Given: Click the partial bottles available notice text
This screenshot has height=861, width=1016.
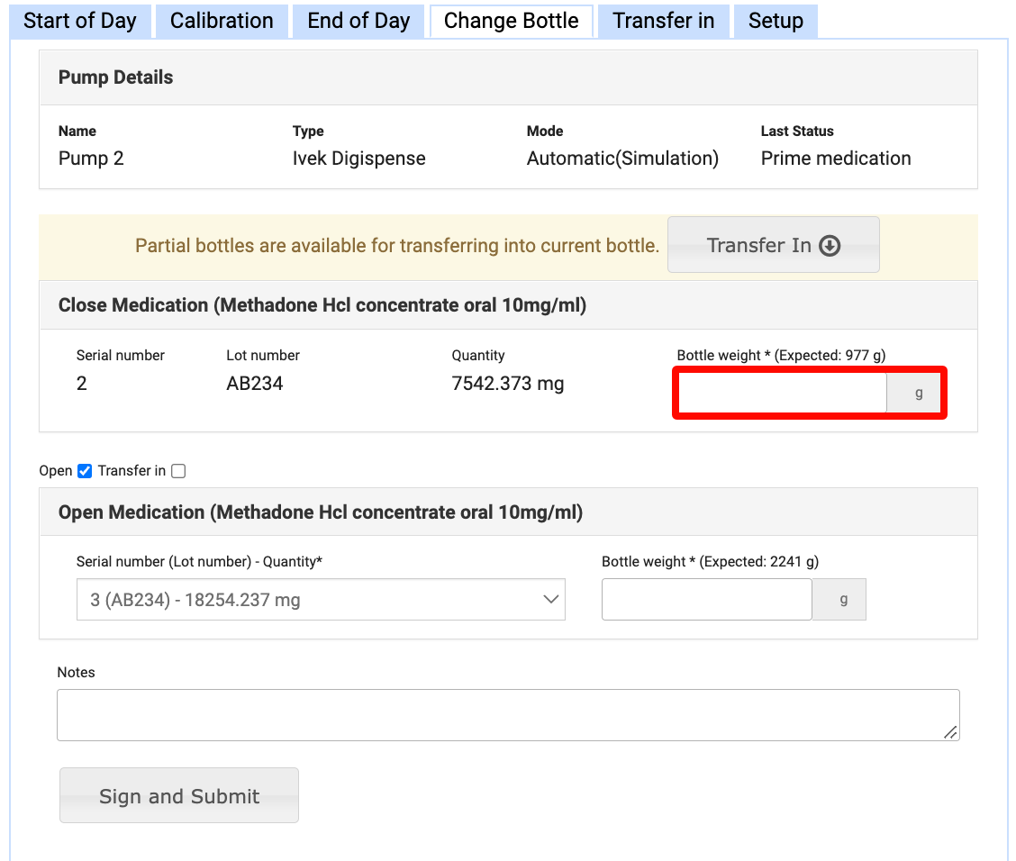Looking at the screenshot, I should tap(396, 246).
